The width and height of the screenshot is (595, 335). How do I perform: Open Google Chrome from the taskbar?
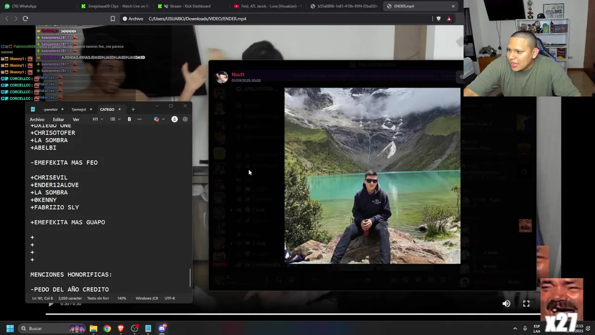click(107, 328)
